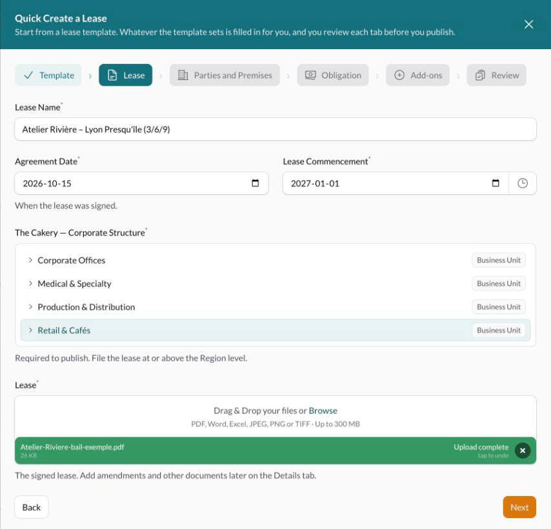Click the clock icon beside Lease Commencement

tap(523, 183)
